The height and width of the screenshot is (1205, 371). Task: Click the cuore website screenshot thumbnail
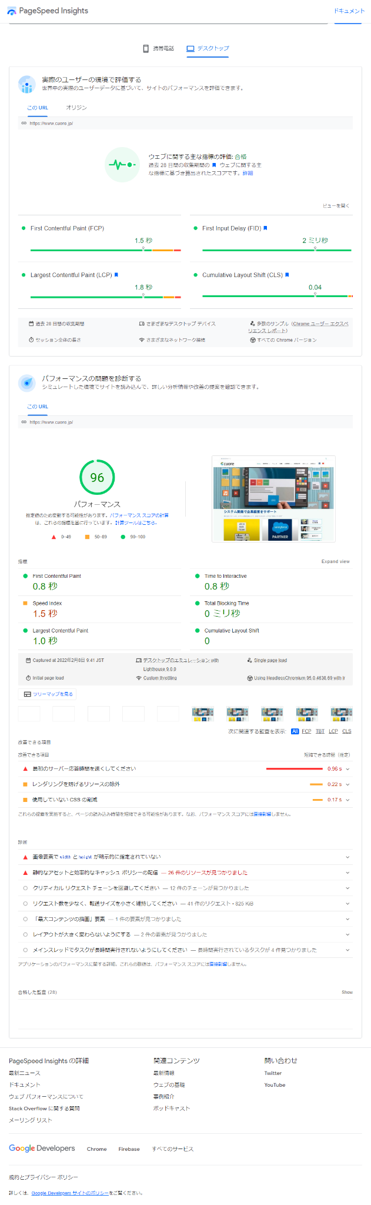pos(273,499)
